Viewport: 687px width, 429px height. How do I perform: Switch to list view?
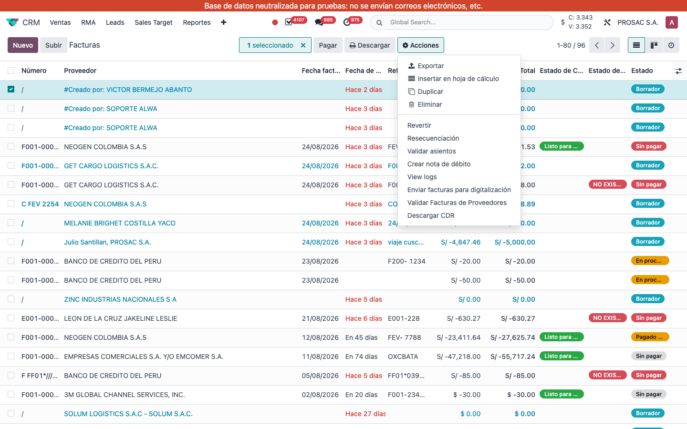[636, 45]
